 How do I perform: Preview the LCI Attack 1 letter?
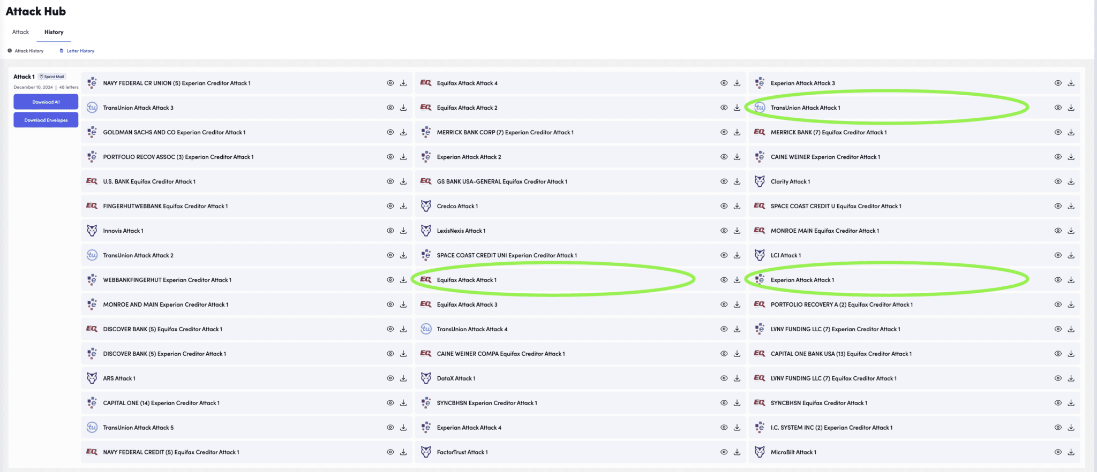(x=1057, y=255)
